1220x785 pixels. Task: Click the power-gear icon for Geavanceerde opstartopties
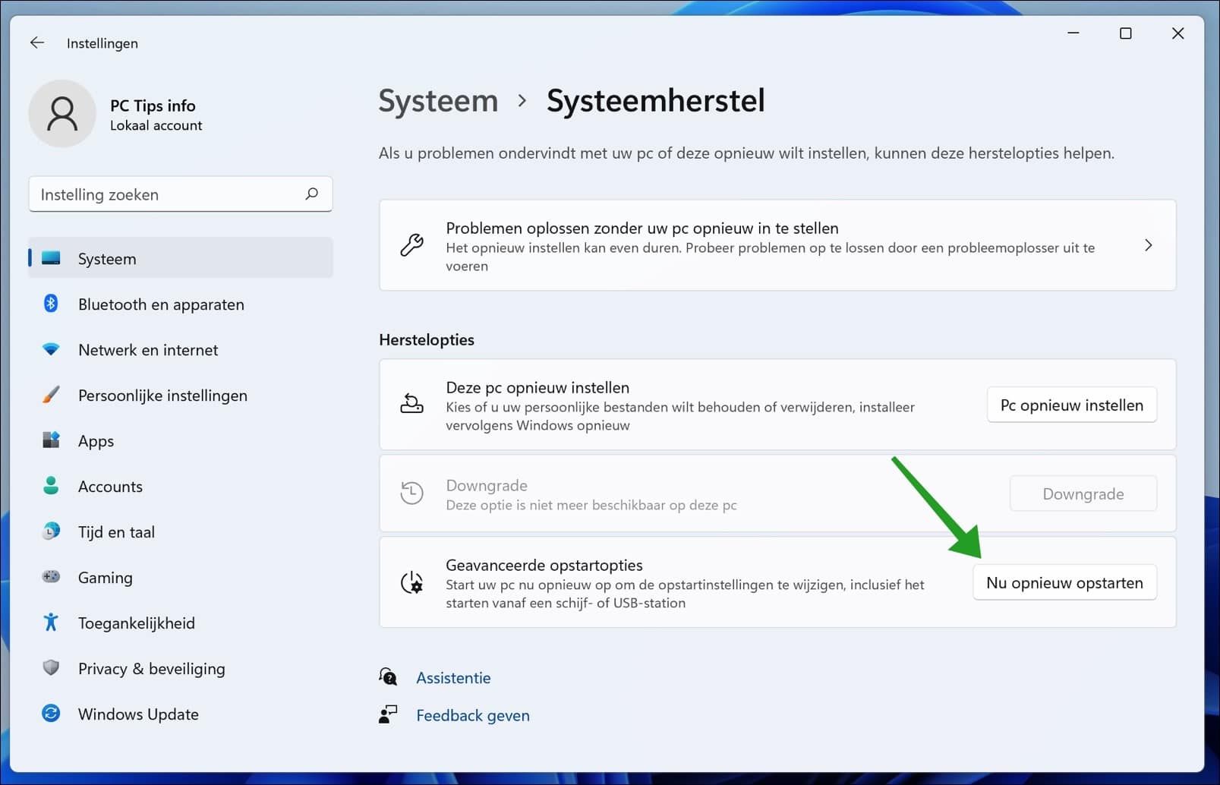[411, 582]
